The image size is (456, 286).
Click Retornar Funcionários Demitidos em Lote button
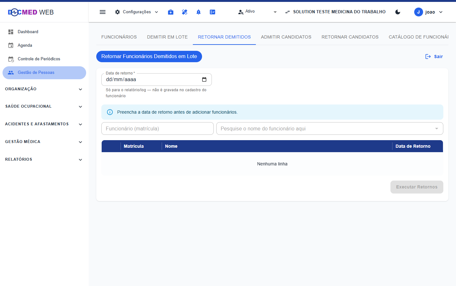click(149, 57)
